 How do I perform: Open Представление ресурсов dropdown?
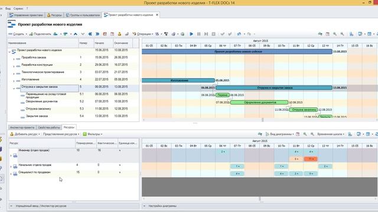(x=61, y=134)
